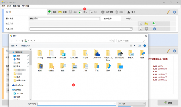Close the 打开 dialog
The height and width of the screenshot is (107, 181).
pyautogui.click(x=146, y=36)
